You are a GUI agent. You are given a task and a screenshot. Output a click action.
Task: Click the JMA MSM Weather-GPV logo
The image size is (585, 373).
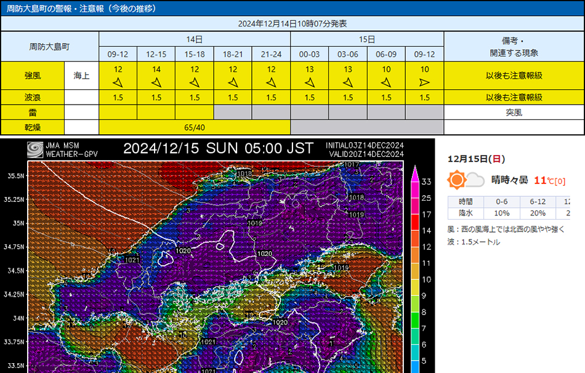36,150
